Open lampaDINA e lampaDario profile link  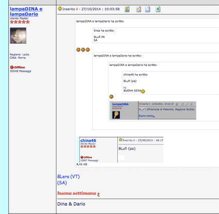point(26,11)
